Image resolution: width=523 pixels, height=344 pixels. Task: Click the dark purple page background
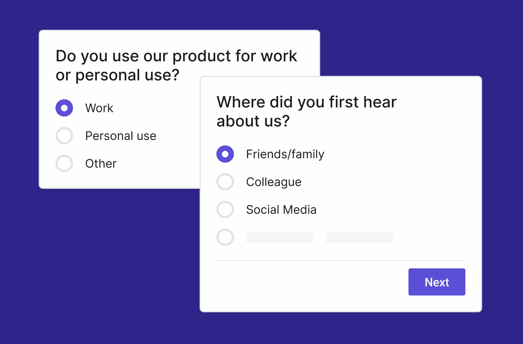[97, 259]
